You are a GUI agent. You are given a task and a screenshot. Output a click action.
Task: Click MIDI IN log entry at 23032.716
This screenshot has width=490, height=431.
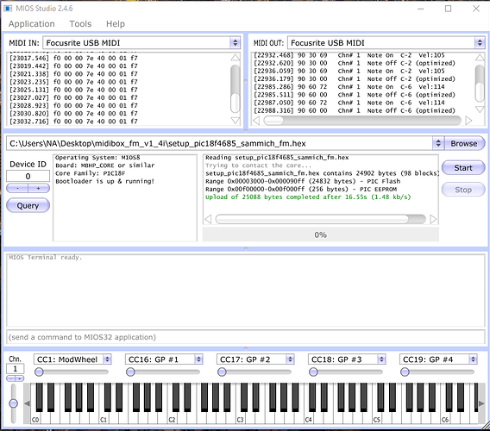coord(73,122)
